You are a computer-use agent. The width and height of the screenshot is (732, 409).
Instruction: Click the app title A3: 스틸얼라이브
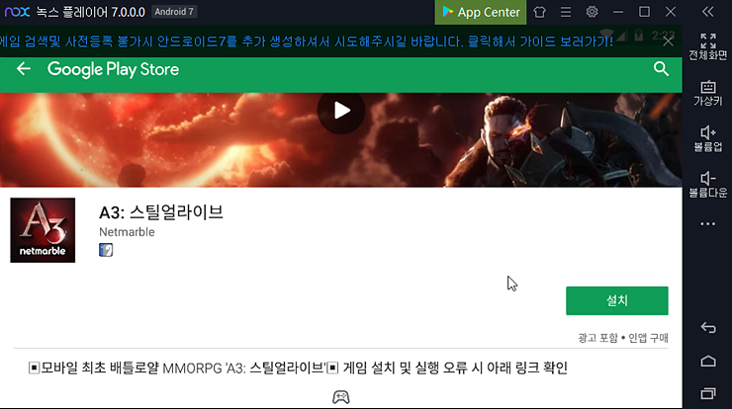coord(161,212)
